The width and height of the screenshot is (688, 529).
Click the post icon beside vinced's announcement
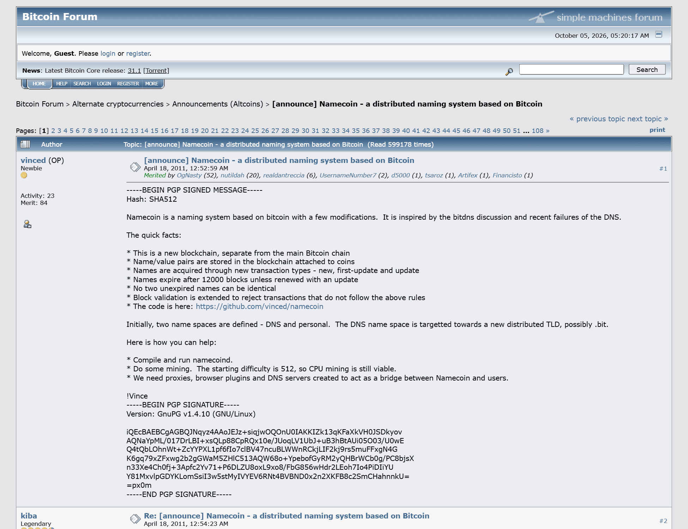click(x=135, y=167)
